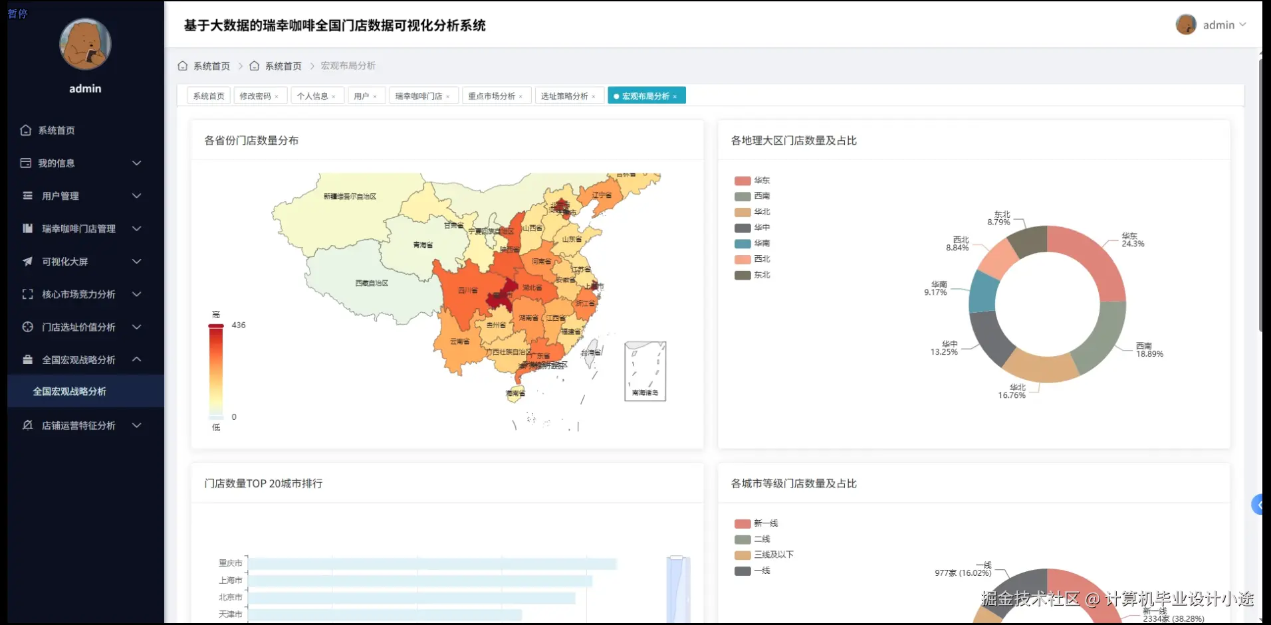The width and height of the screenshot is (1271, 625).
Task: Click the admin username in the header
Action: point(1218,25)
